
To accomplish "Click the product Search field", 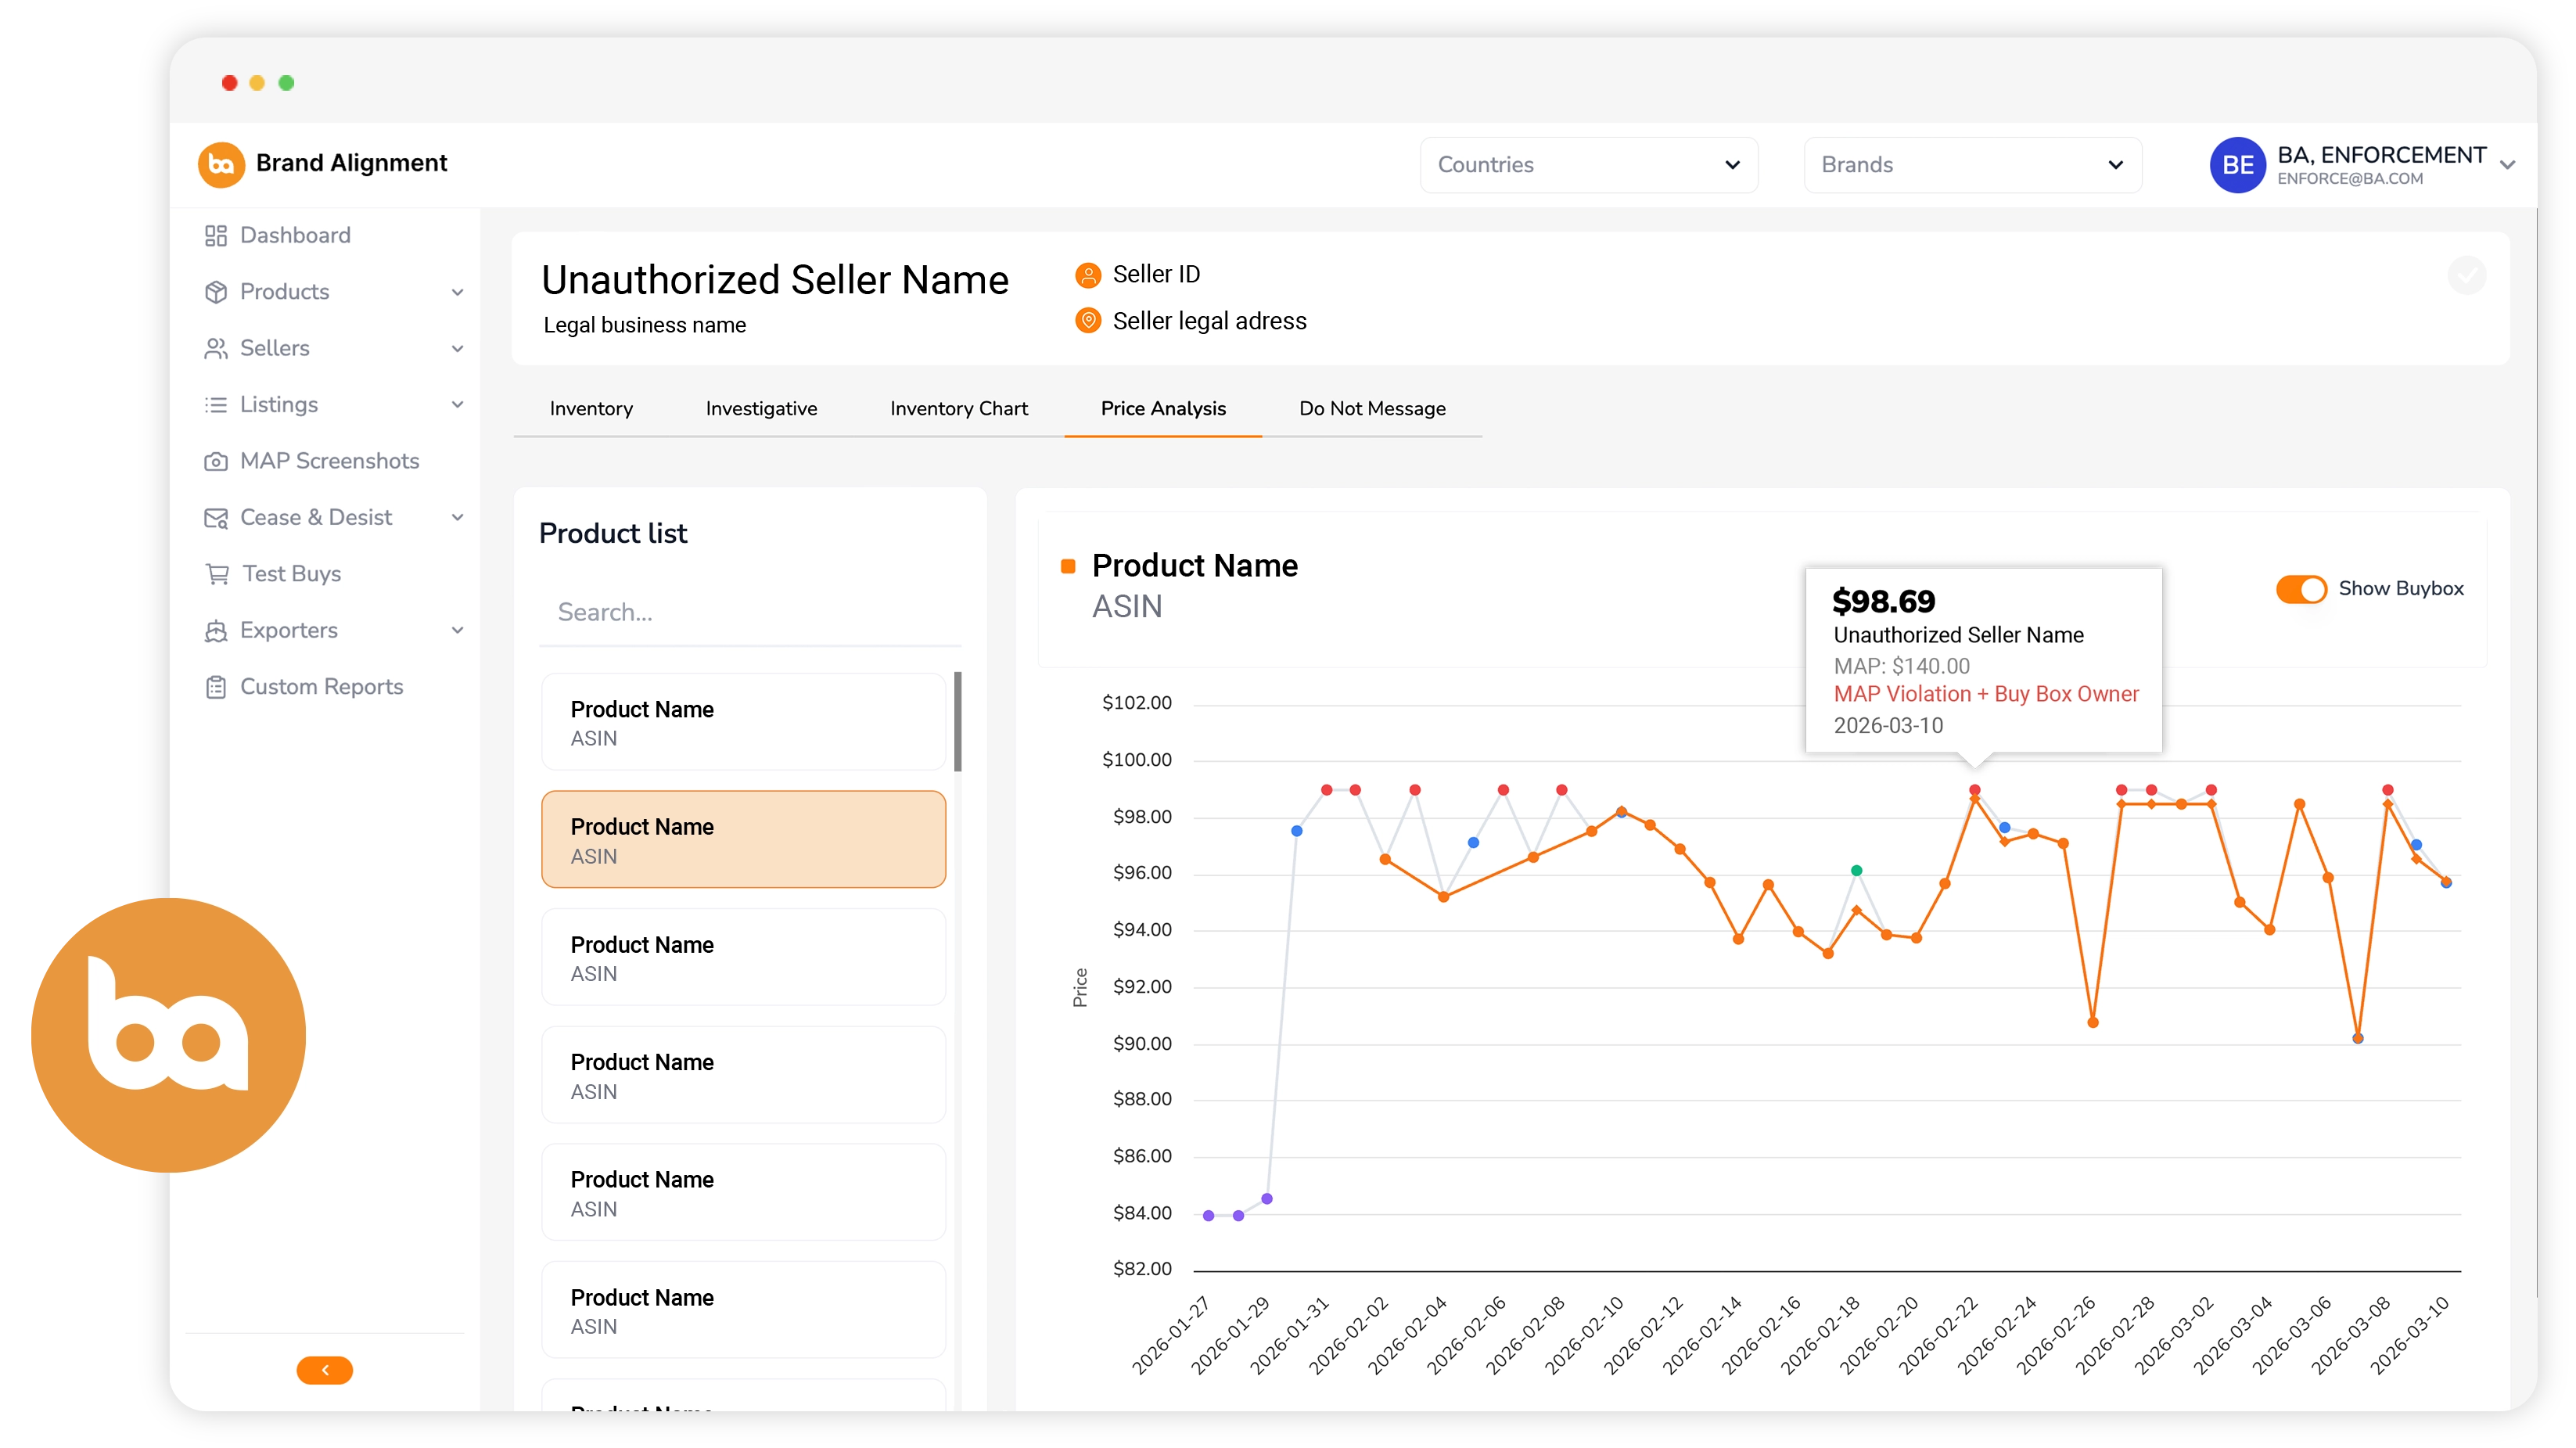I will (750, 611).
